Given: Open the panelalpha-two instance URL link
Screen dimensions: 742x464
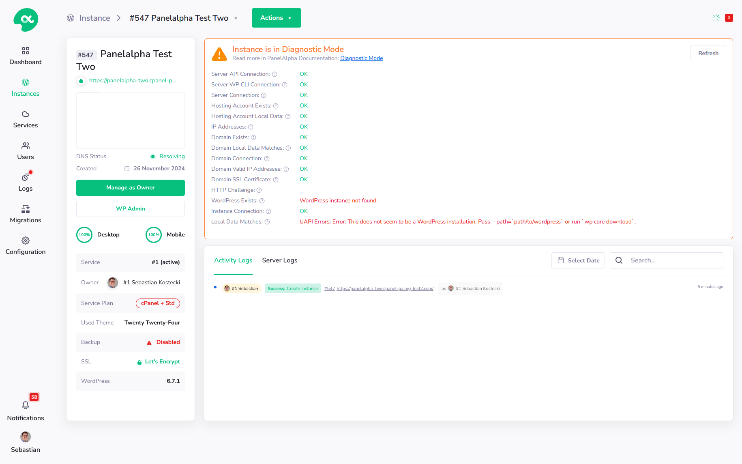Looking at the screenshot, I should pos(133,81).
